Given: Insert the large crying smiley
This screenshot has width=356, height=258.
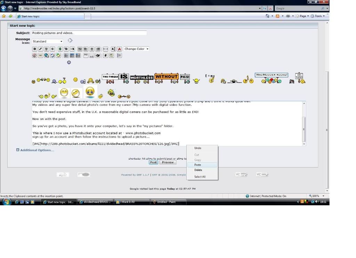Looking at the screenshot, I should (x=90, y=92).
